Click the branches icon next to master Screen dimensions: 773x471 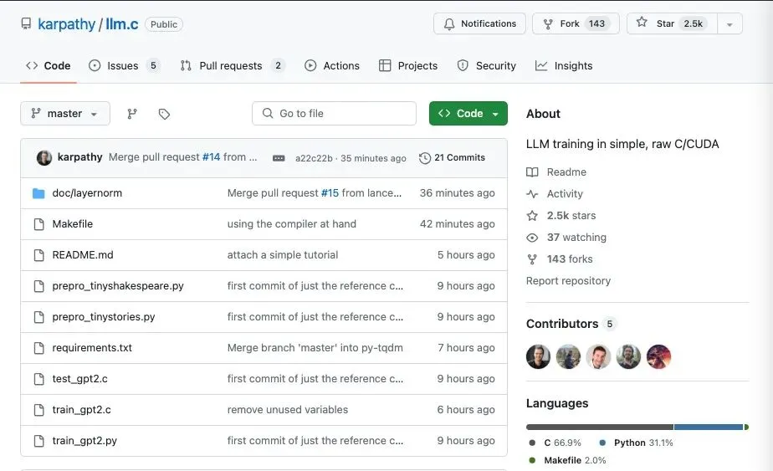[x=132, y=114]
